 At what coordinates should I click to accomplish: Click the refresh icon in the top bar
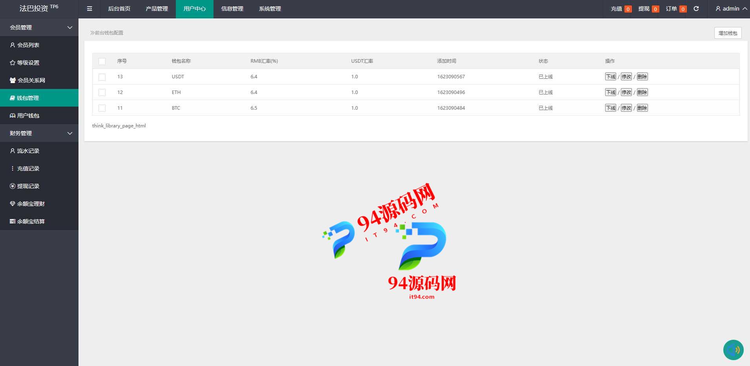(x=696, y=9)
